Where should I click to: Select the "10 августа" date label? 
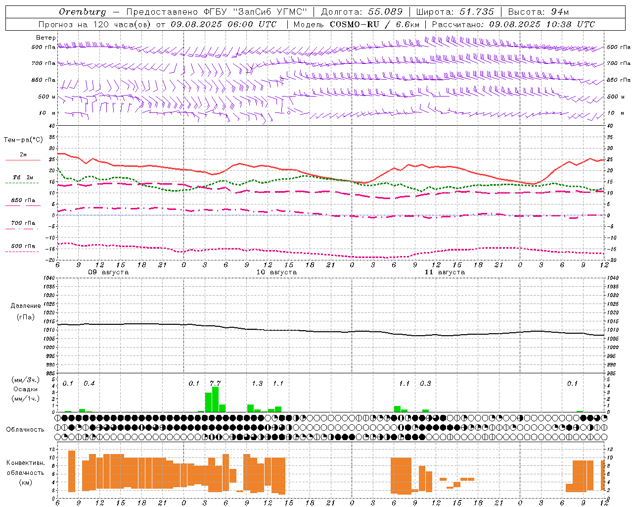point(276,272)
